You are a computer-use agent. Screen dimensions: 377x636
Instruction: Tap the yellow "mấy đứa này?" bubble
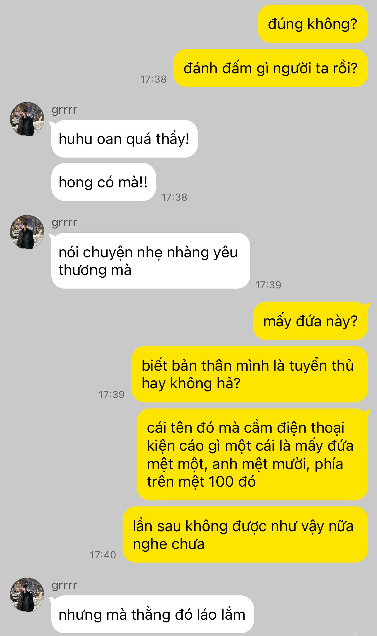coord(310,321)
